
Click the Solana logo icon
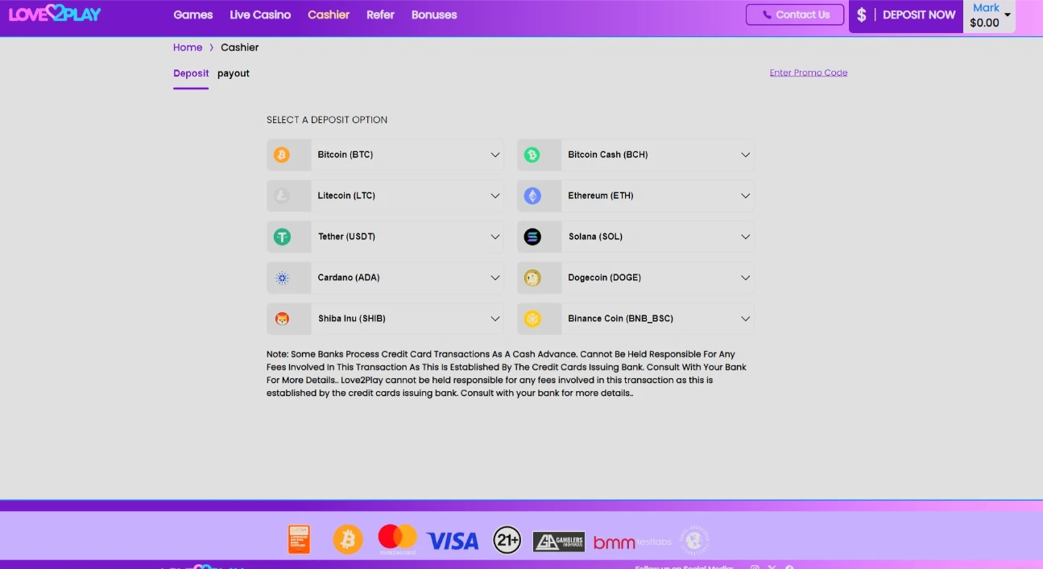point(532,237)
